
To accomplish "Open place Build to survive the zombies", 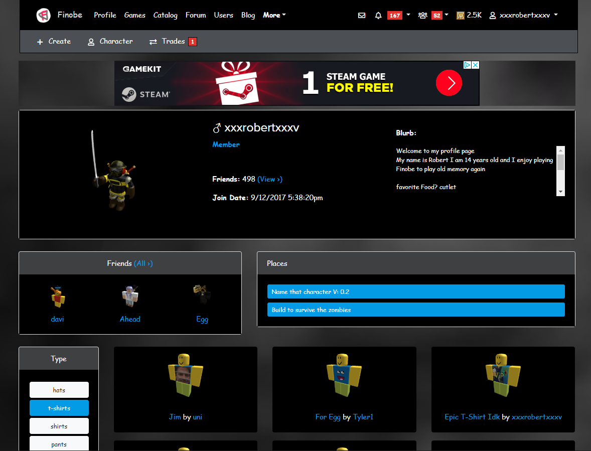I will (416, 310).
